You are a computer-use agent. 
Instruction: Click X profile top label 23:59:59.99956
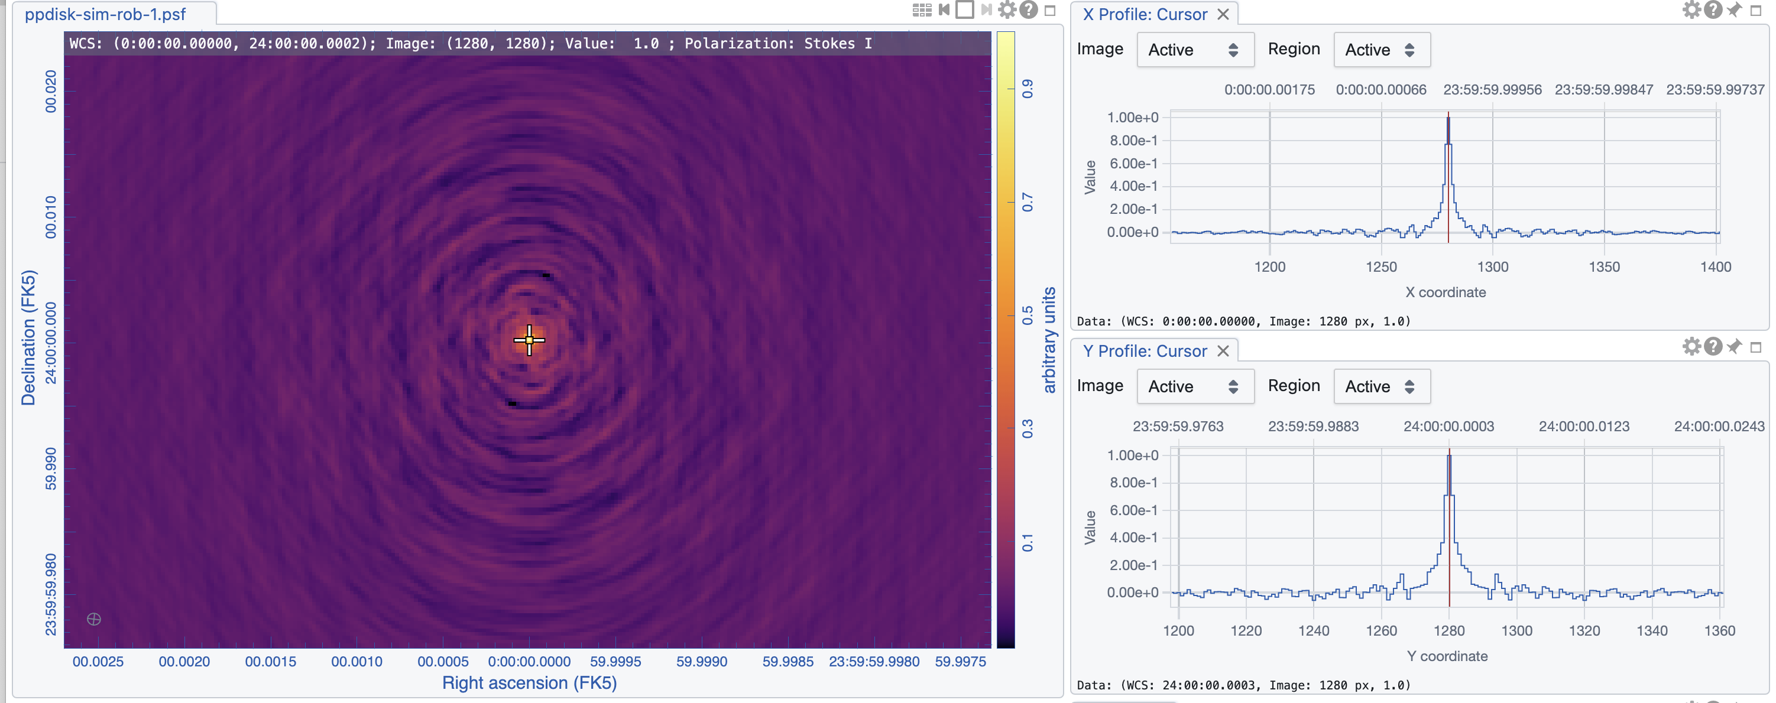point(1493,90)
